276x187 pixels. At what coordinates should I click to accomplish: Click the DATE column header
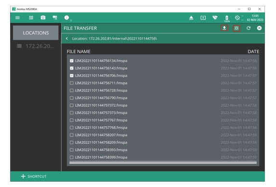pyautogui.click(x=253, y=52)
